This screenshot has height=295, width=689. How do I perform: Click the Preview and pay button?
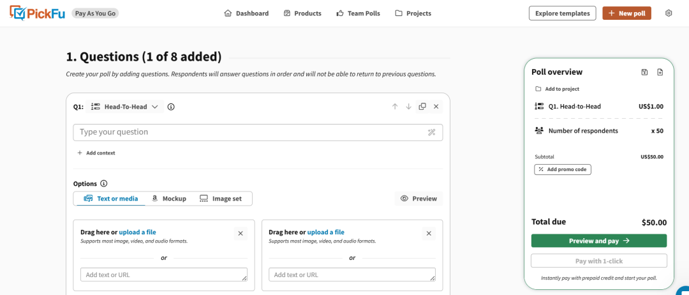pyautogui.click(x=599, y=241)
